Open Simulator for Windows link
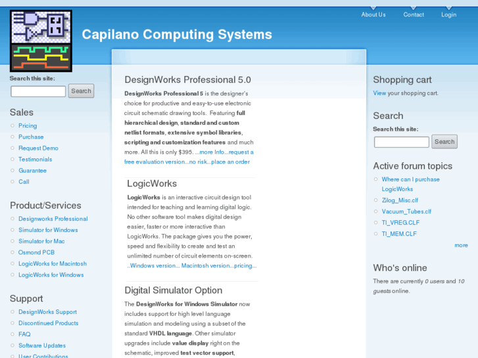Viewport: 478px width, 358px height. pos(48,230)
